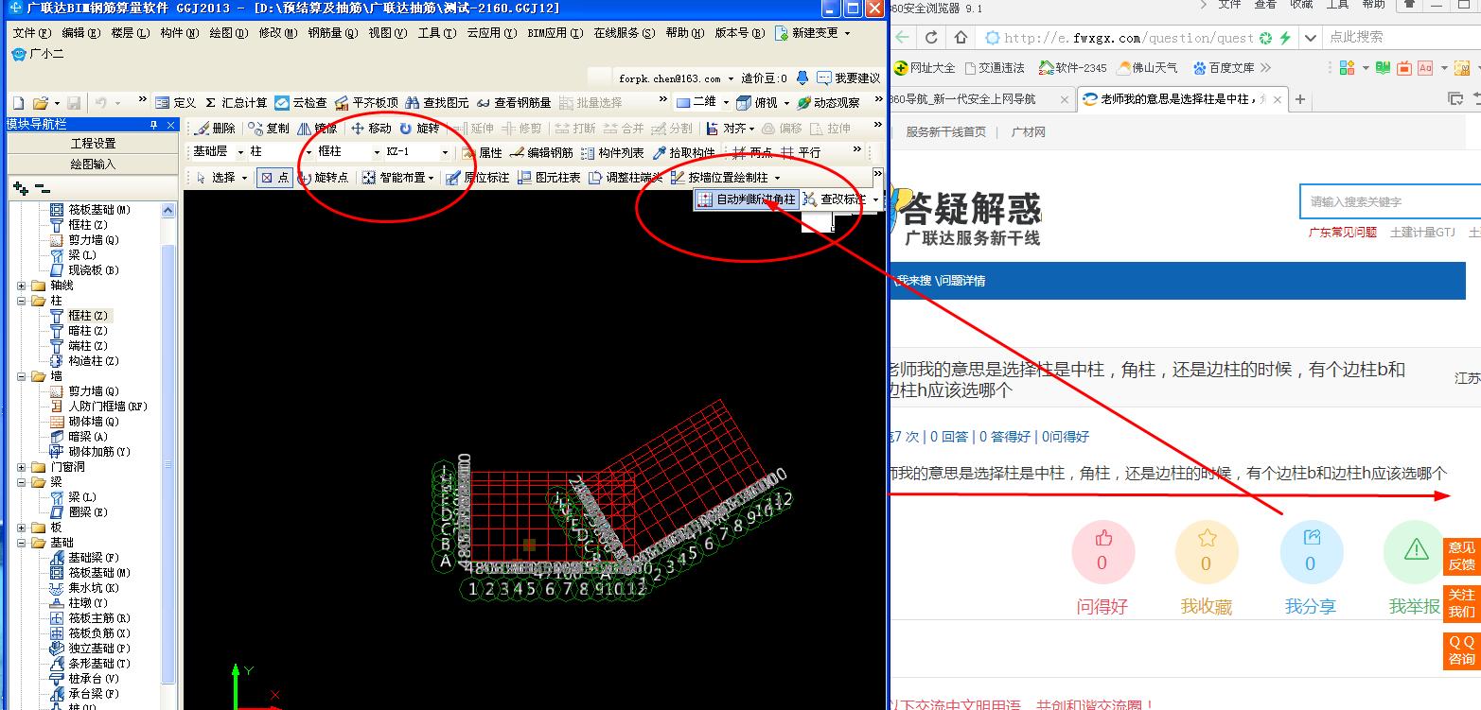The image size is (1481, 710).
Task: Open the 属性 properties panel
Action: coord(482,152)
